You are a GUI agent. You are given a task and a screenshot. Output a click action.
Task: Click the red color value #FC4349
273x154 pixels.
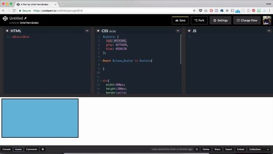[x=119, y=41]
